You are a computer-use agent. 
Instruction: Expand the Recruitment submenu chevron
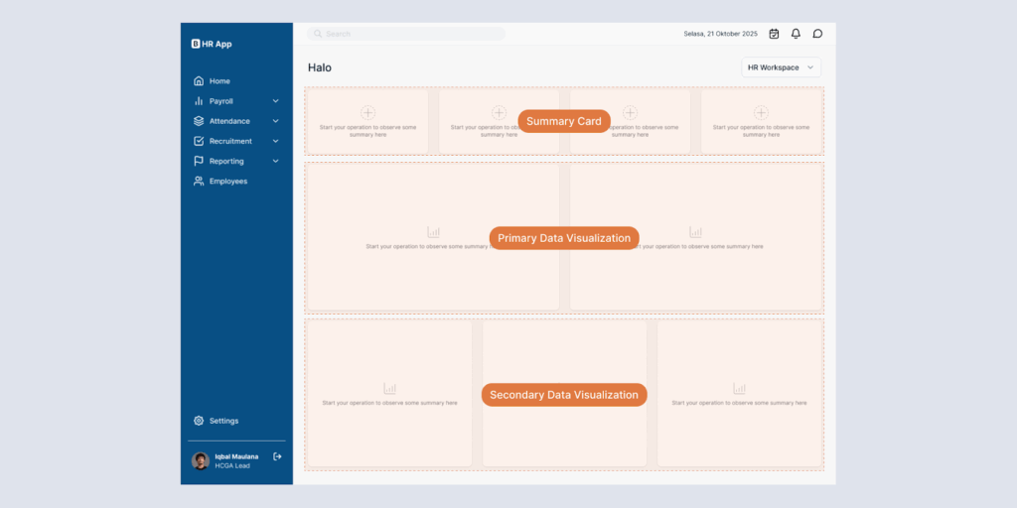tap(276, 141)
